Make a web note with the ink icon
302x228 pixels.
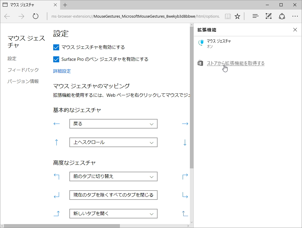268,16
